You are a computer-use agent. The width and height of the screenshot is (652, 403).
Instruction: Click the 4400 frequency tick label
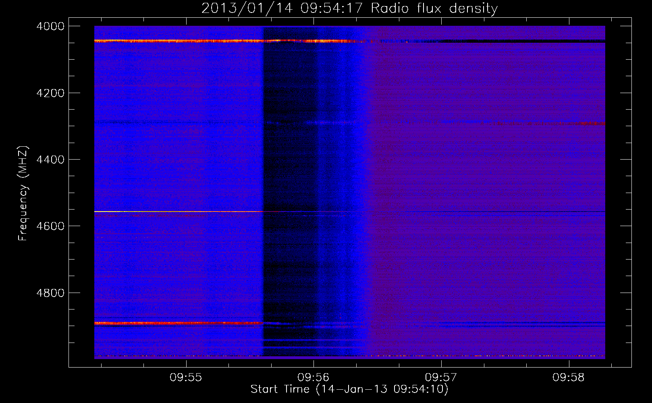click(x=50, y=160)
